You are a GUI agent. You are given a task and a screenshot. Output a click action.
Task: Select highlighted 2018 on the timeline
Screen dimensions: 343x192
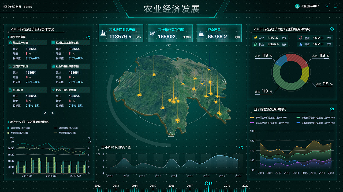click(x=208, y=184)
